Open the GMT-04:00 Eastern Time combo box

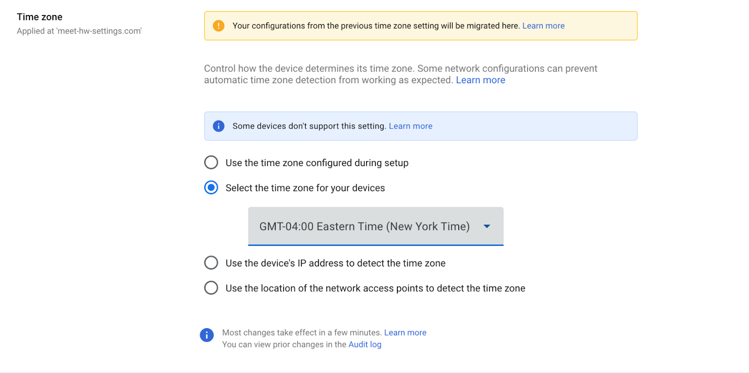coord(364,227)
